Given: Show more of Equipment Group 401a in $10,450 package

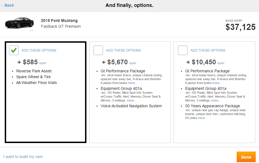Looking at the screenshot, I should (216, 100).
